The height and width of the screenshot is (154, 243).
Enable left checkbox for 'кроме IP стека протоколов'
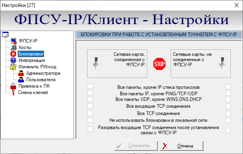coord(90,86)
